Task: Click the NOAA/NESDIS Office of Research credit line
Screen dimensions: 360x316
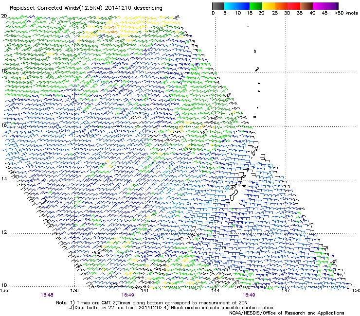Action: [x=287, y=313]
